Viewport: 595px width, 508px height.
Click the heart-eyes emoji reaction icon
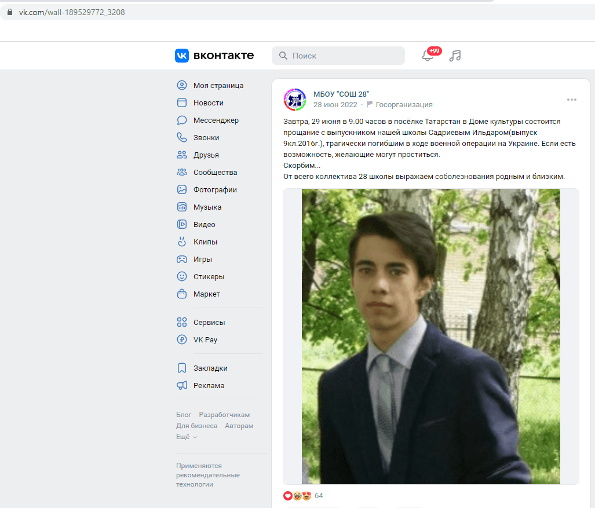(306, 495)
